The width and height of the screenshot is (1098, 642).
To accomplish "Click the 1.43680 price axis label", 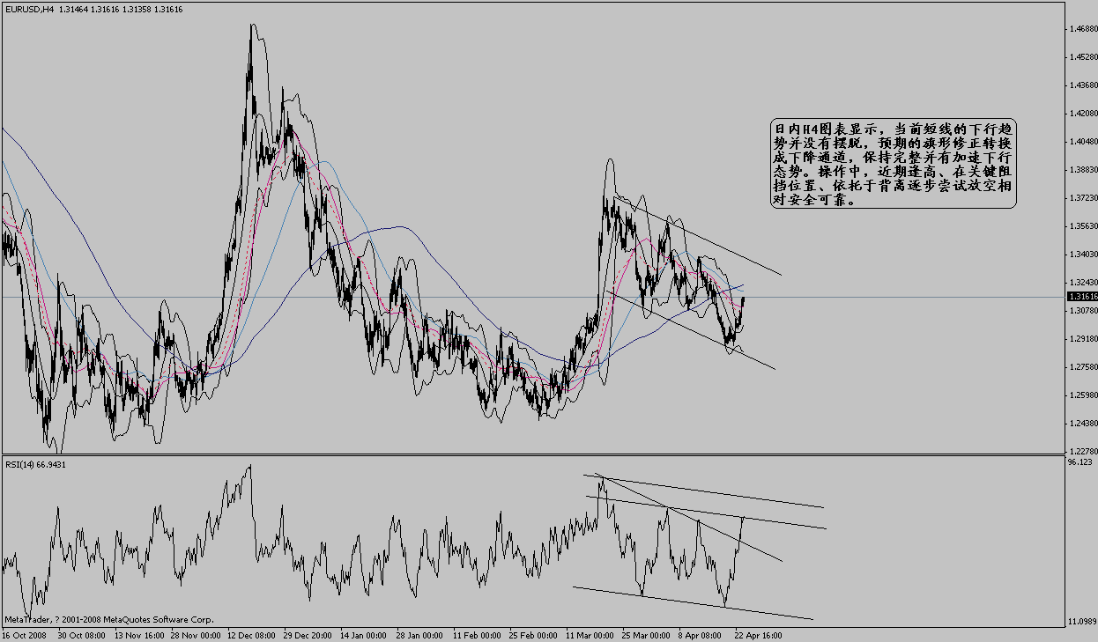I will point(1081,85).
